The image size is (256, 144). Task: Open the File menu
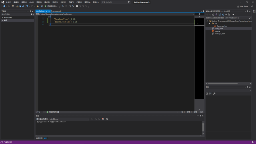(8, 2)
